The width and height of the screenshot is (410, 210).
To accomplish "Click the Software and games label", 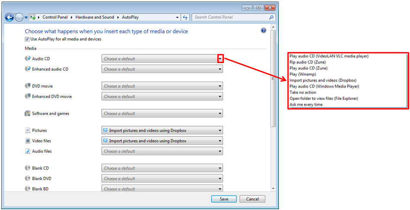I will [x=51, y=114].
